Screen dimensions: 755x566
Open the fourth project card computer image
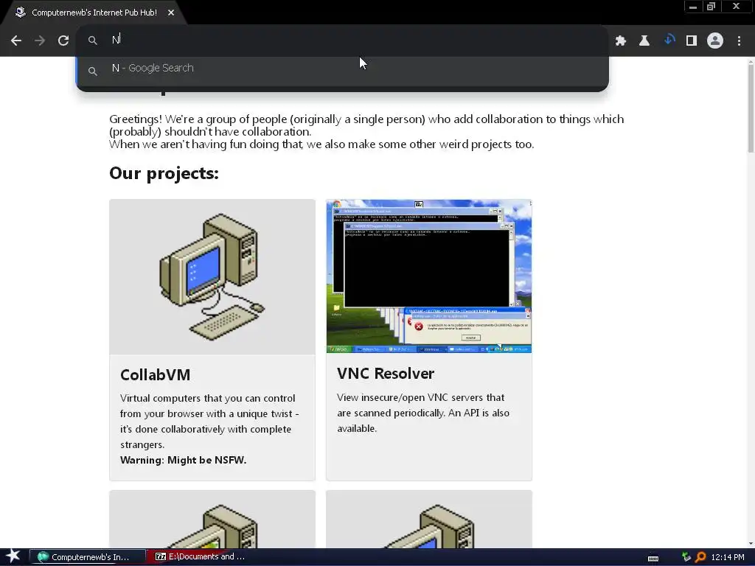coord(429,520)
